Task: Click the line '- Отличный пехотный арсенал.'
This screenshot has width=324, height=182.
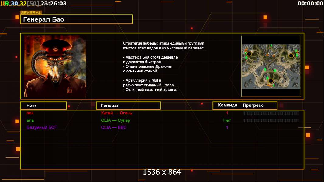Action: (151, 90)
